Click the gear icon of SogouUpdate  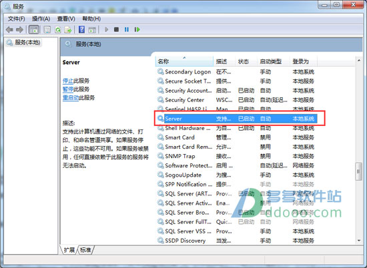point(160,175)
